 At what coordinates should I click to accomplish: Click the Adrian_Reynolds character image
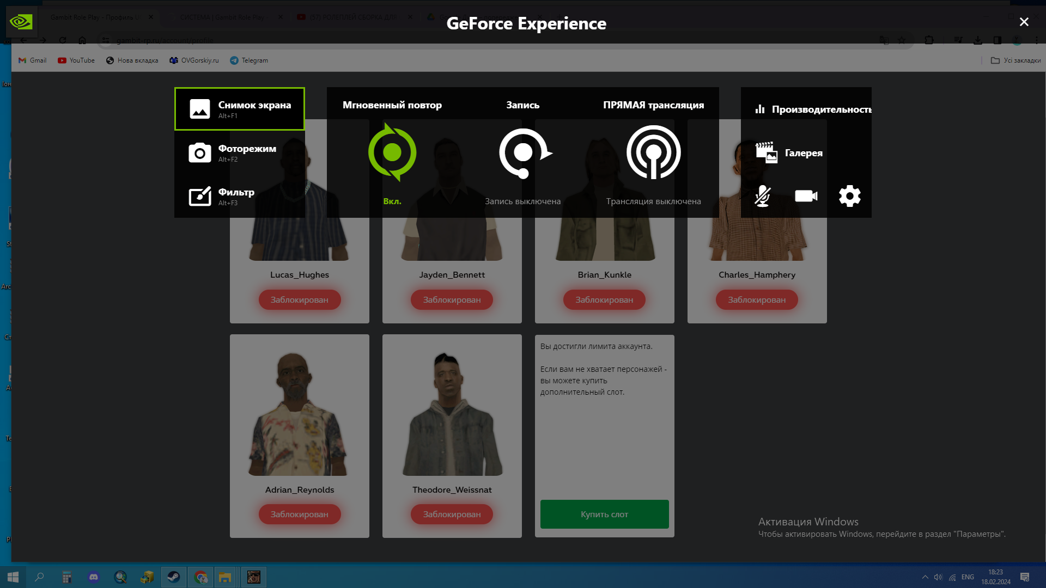click(299, 414)
